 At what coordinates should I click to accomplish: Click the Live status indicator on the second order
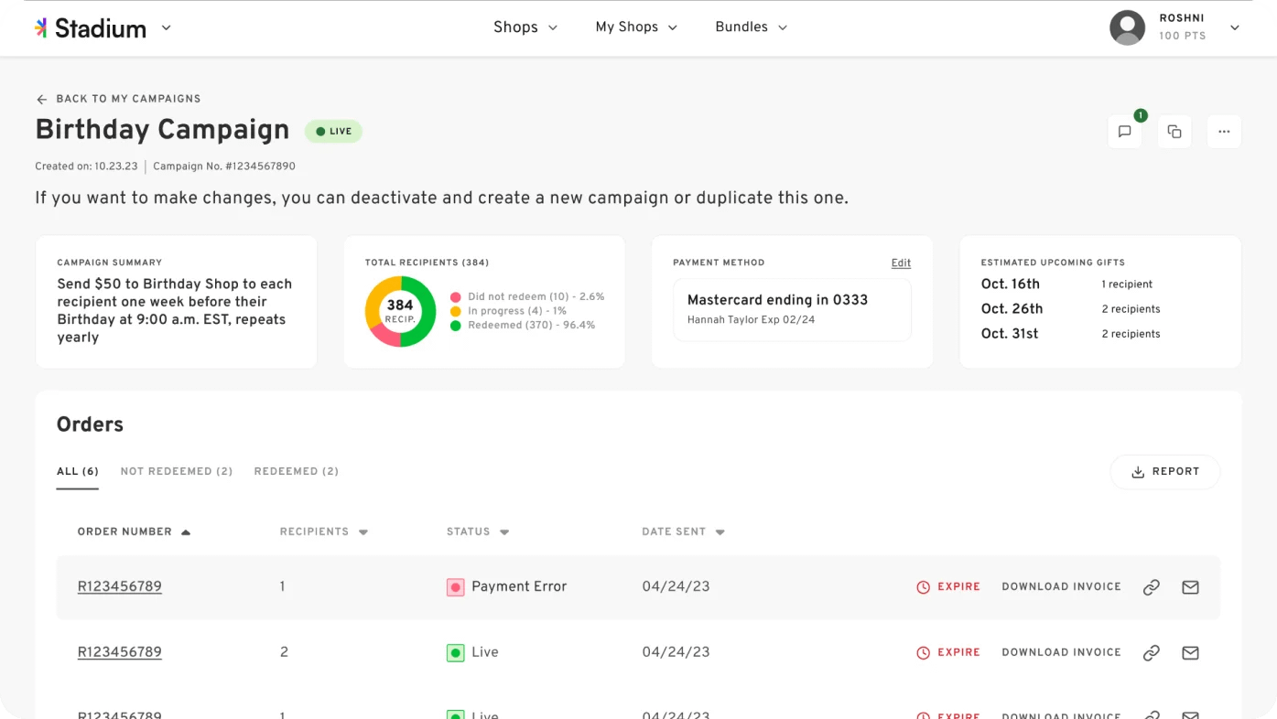pyautogui.click(x=456, y=652)
